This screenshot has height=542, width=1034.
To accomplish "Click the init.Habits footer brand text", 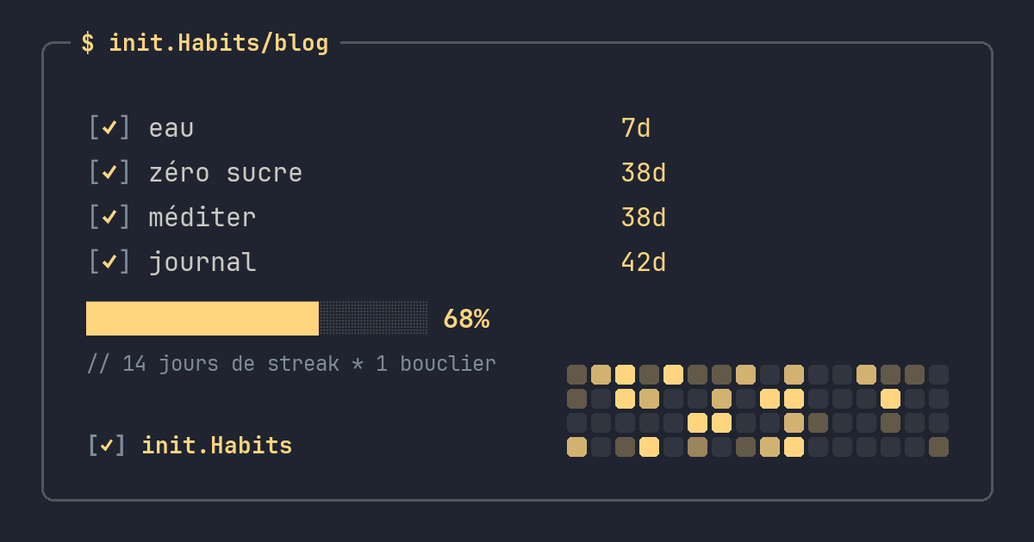I will click(x=217, y=446).
